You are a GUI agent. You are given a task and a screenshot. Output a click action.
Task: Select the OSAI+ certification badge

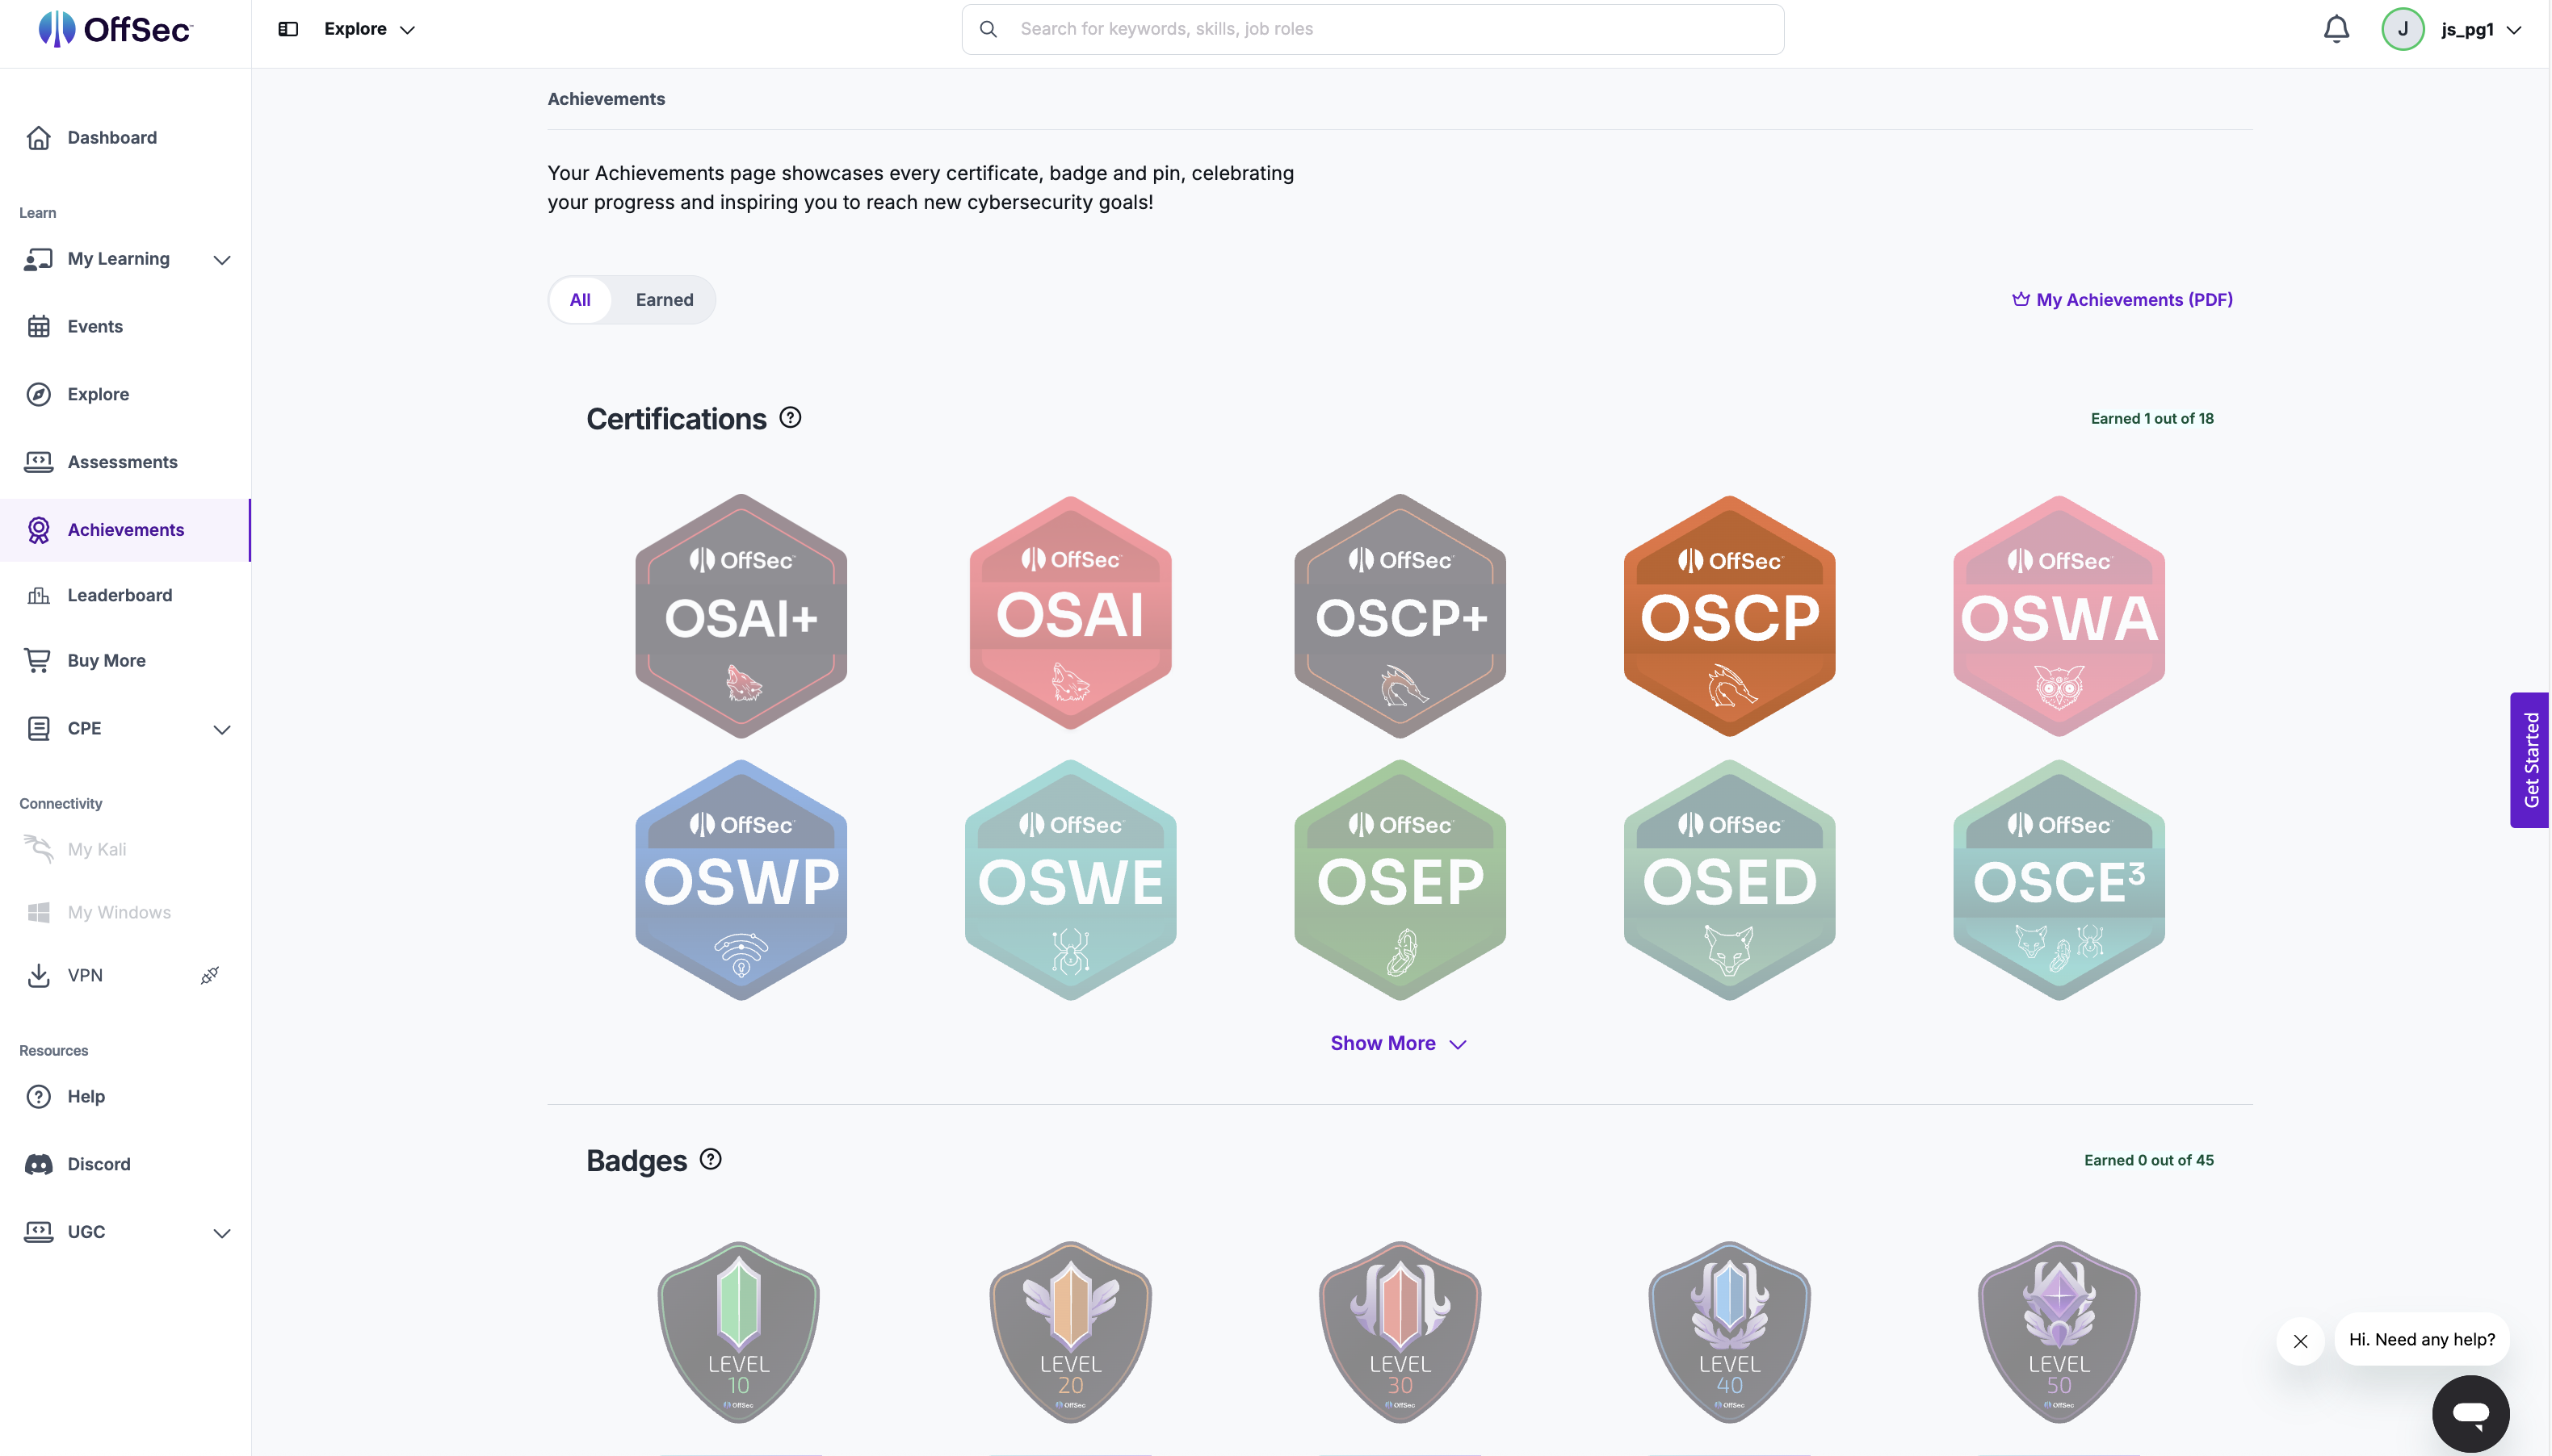tap(741, 616)
